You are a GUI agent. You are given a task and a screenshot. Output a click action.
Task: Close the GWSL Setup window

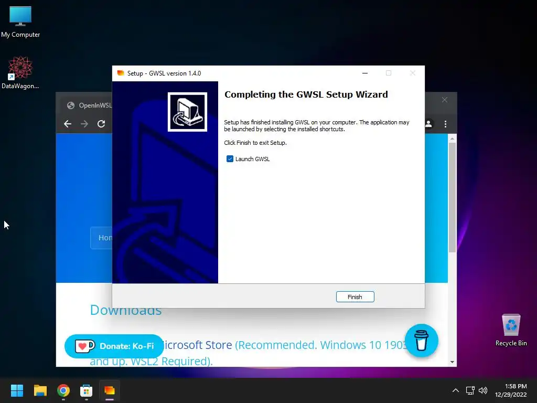pyautogui.click(x=412, y=73)
